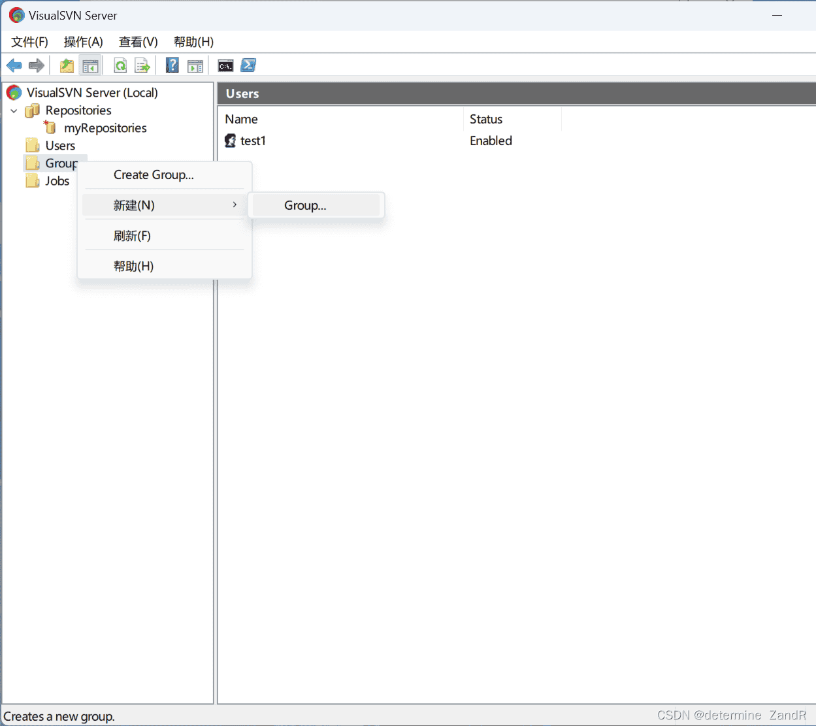Image resolution: width=816 pixels, height=726 pixels.
Task: Open the parent folder icon on the toolbar
Action: coord(66,65)
